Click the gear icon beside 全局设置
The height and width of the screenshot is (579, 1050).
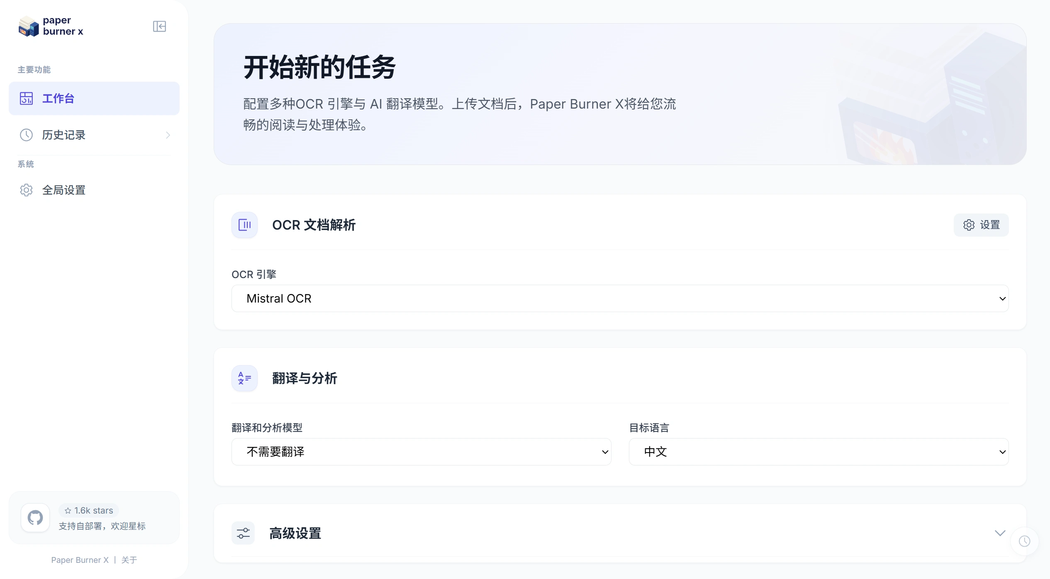(27, 190)
